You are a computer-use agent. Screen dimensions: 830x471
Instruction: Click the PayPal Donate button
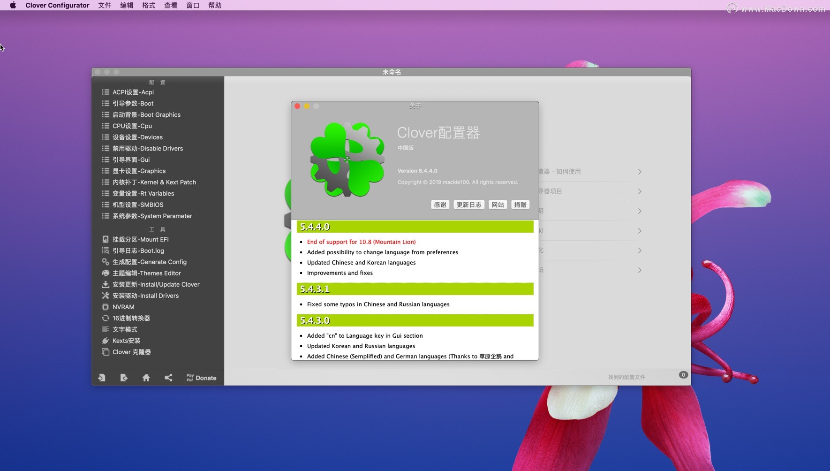pos(201,378)
